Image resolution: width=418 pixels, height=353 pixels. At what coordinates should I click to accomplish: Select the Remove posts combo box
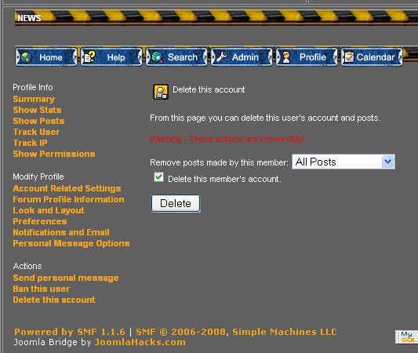click(x=343, y=162)
